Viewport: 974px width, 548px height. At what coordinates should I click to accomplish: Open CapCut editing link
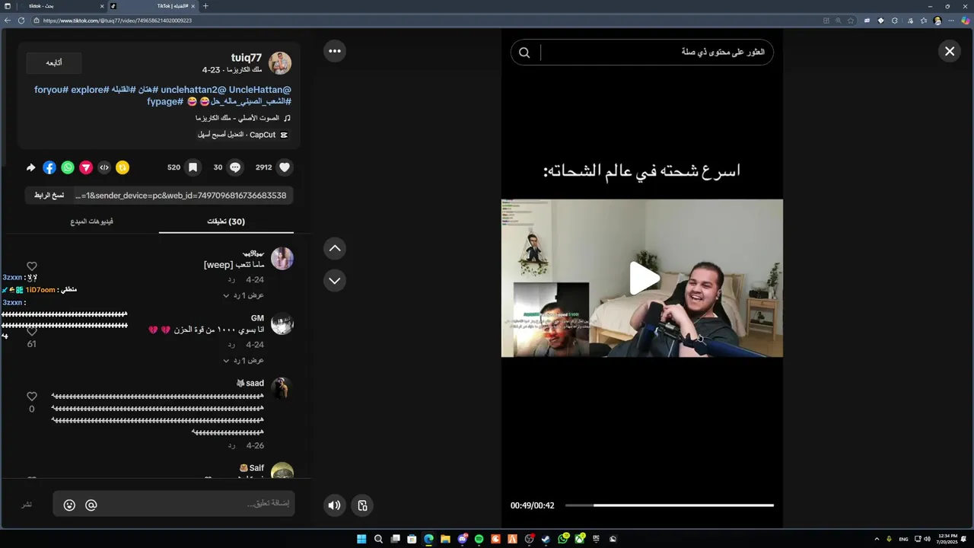pos(243,135)
